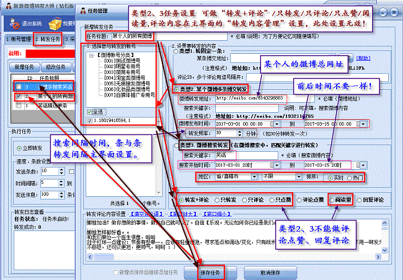Collapse the 微博账号分类 tree node
This screenshot has width=403, height=280.
pos(91,55)
